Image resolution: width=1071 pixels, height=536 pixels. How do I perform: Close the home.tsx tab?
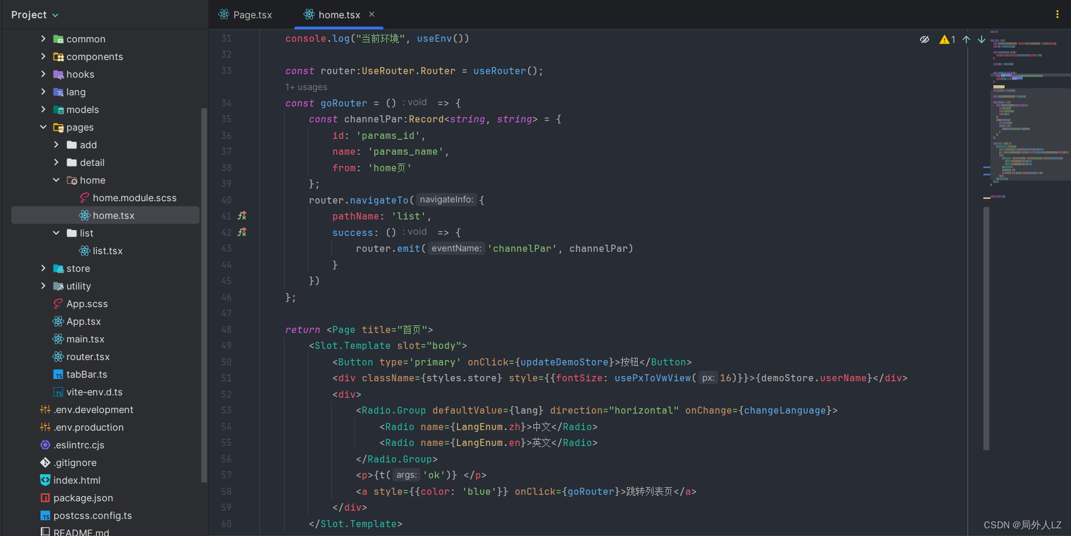coord(372,14)
